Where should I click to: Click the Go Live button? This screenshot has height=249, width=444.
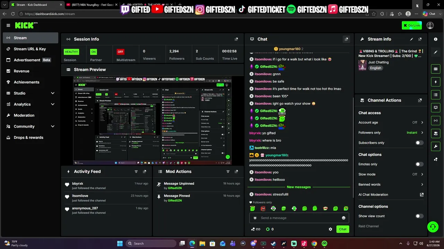click(x=412, y=25)
